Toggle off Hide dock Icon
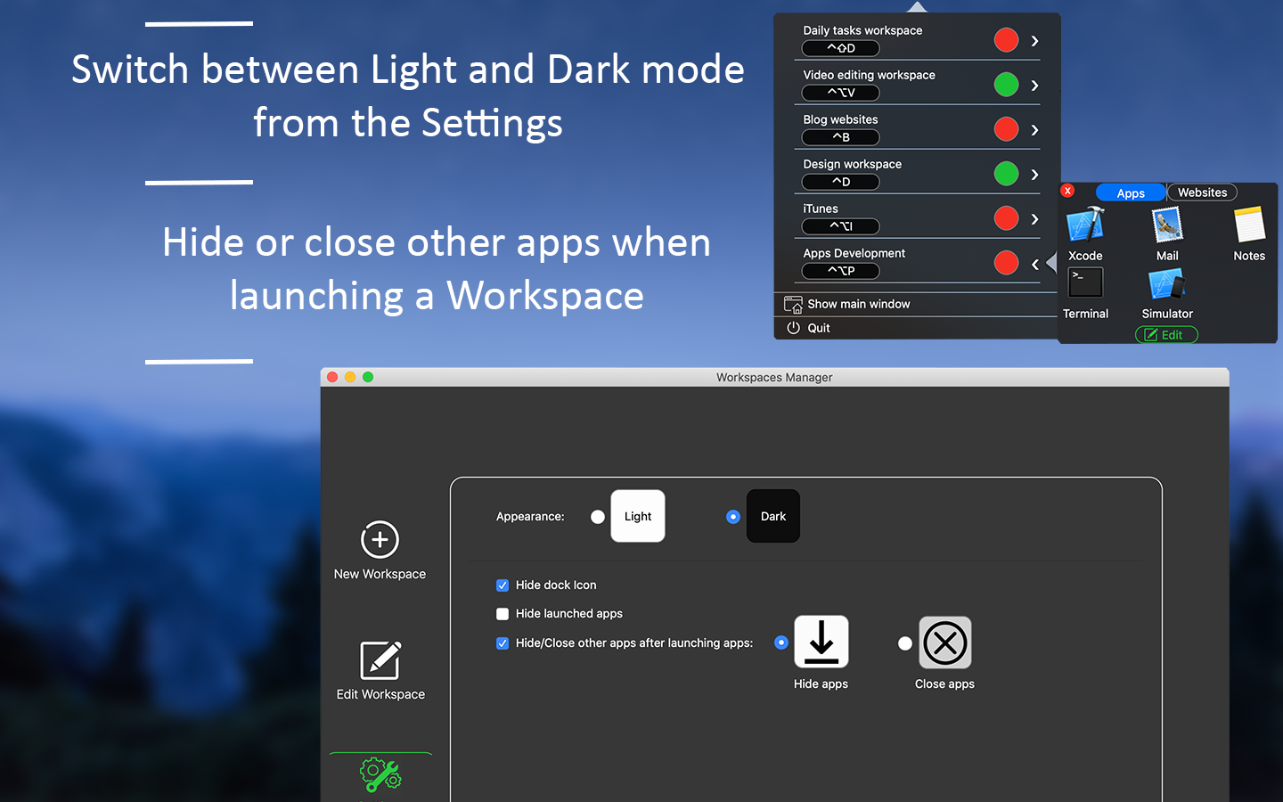 point(503,585)
